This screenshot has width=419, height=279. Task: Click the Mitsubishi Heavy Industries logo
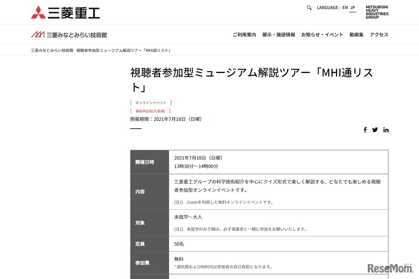pos(66,13)
